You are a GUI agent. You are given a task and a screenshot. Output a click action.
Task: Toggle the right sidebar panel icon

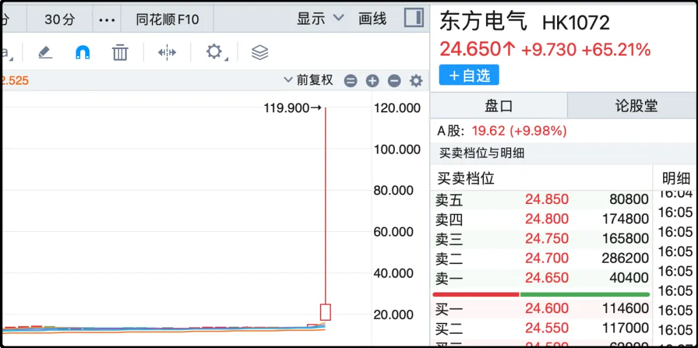click(414, 19)
